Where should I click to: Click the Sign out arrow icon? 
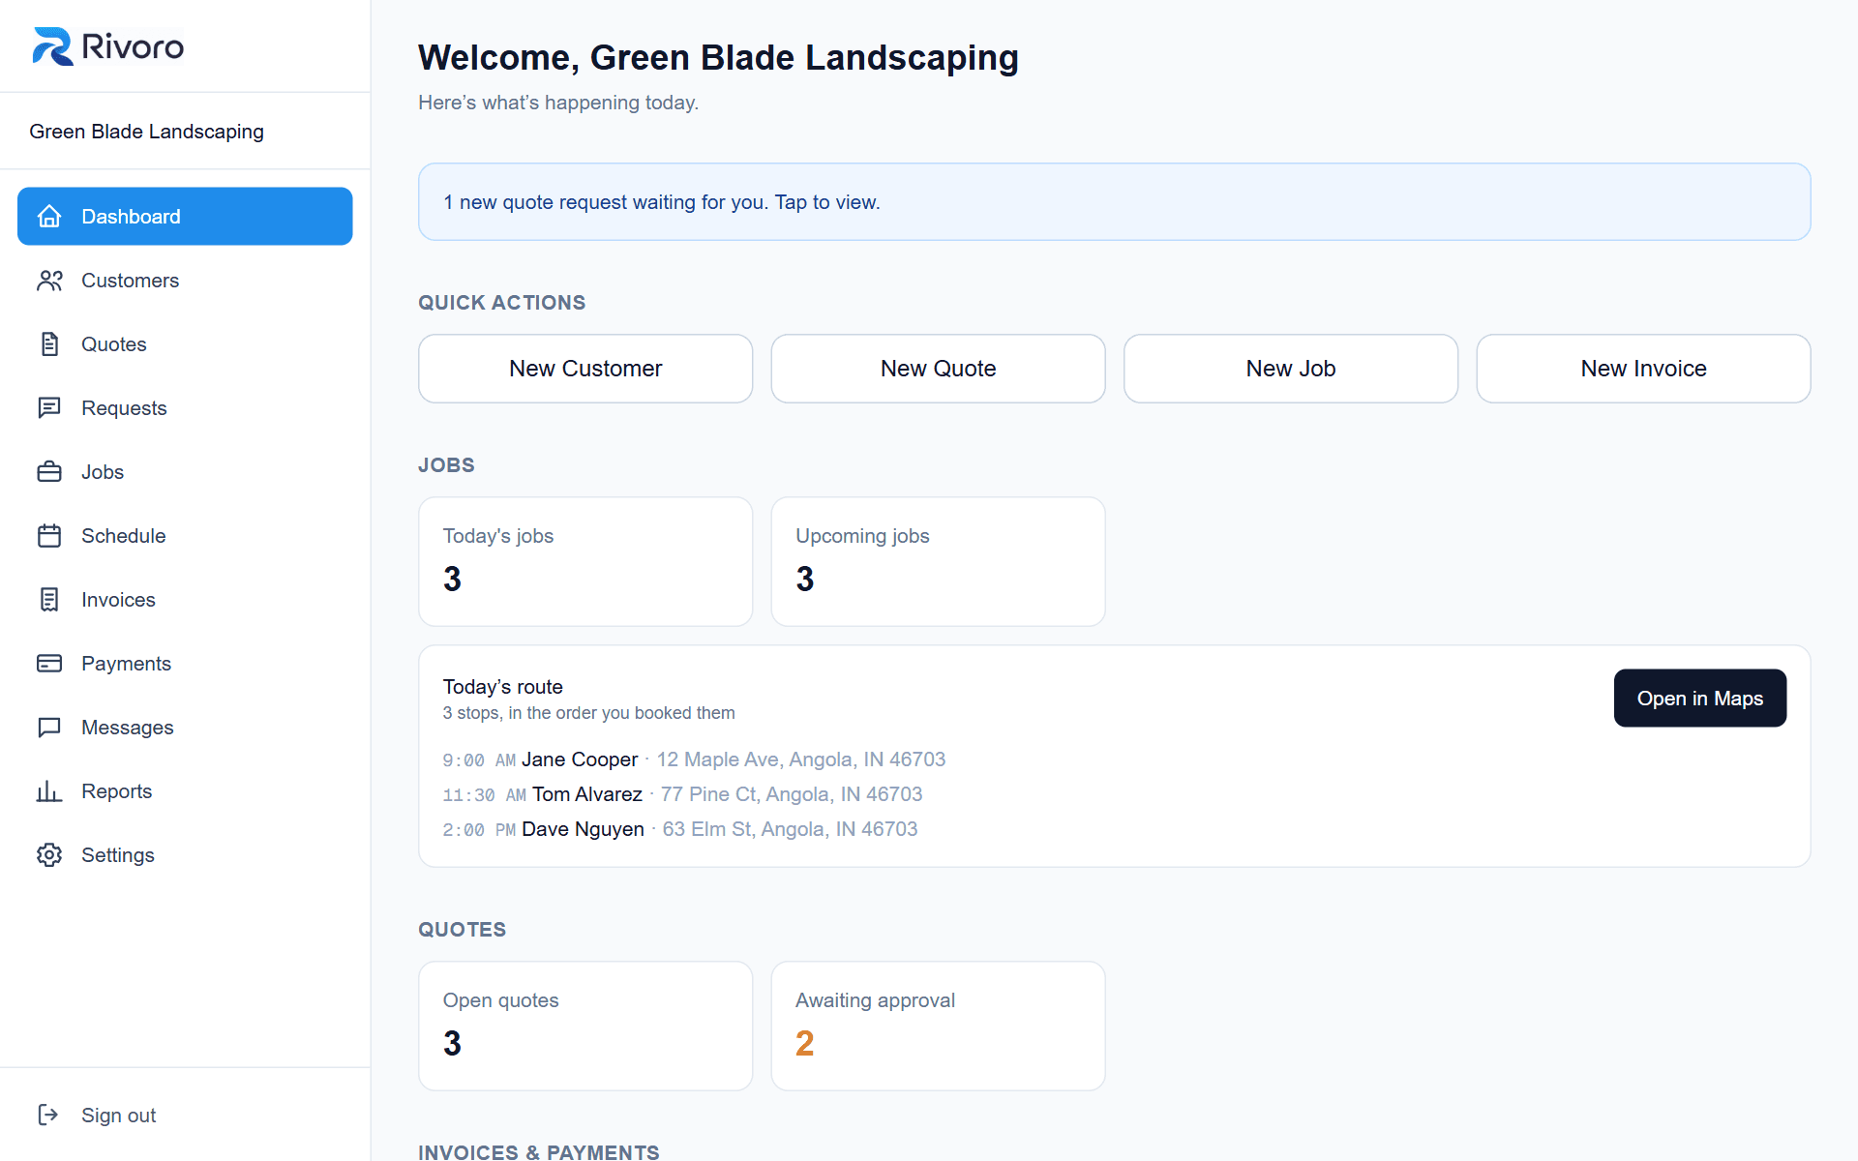49,1116
